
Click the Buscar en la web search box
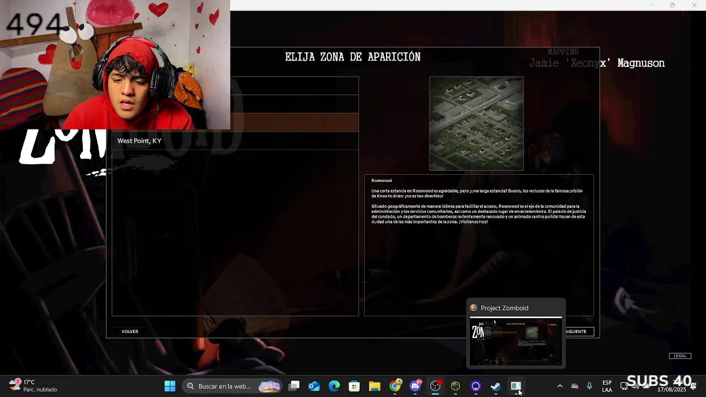(x=232, y=386)
